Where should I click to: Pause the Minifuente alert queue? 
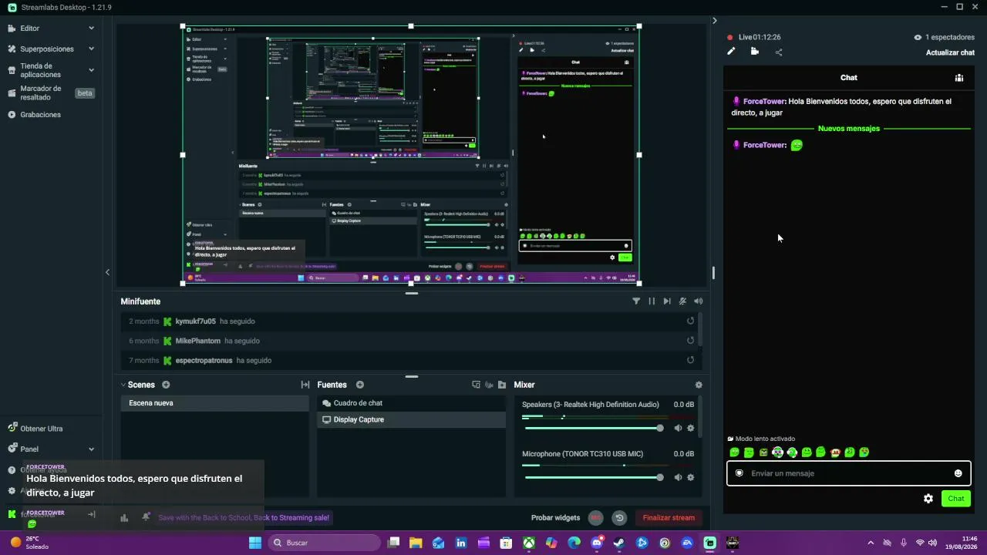652,301
